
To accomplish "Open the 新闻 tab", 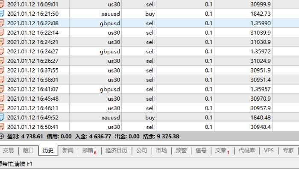I will click(68, 151).
